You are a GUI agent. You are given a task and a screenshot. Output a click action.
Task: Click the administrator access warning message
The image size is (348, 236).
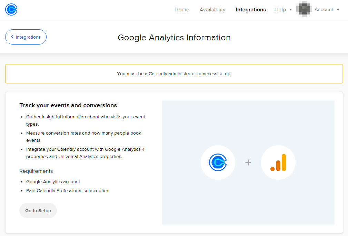point(174,74)
